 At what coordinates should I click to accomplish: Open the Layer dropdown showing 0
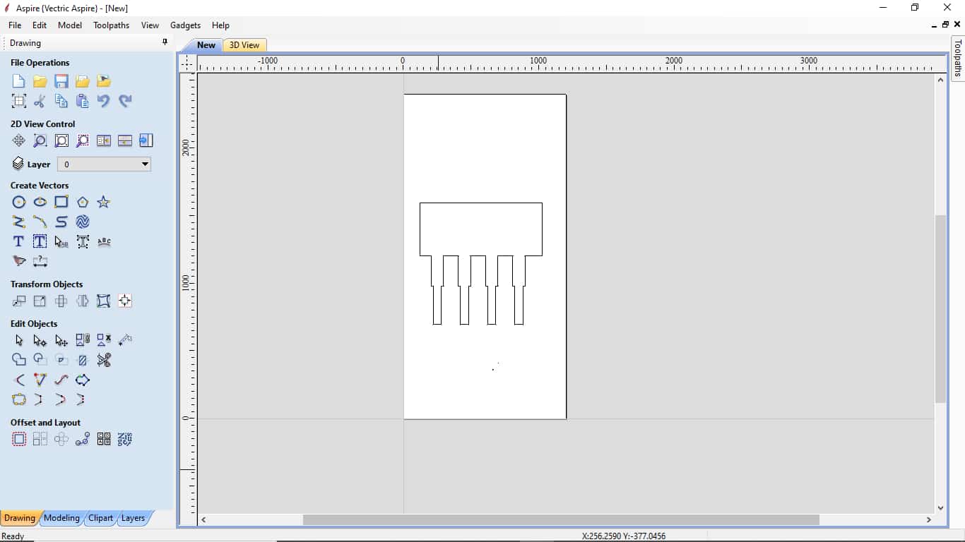click(104, 164)
